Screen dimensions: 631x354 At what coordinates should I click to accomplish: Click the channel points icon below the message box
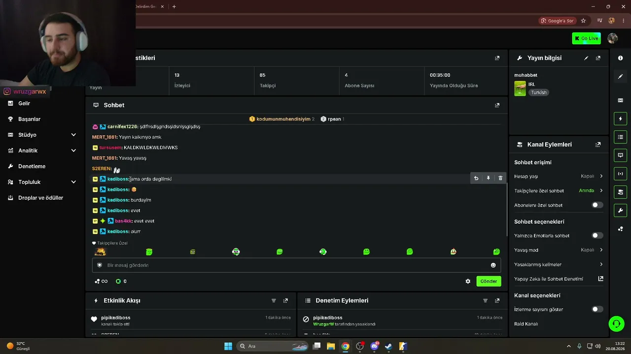(x=118, y=281)
